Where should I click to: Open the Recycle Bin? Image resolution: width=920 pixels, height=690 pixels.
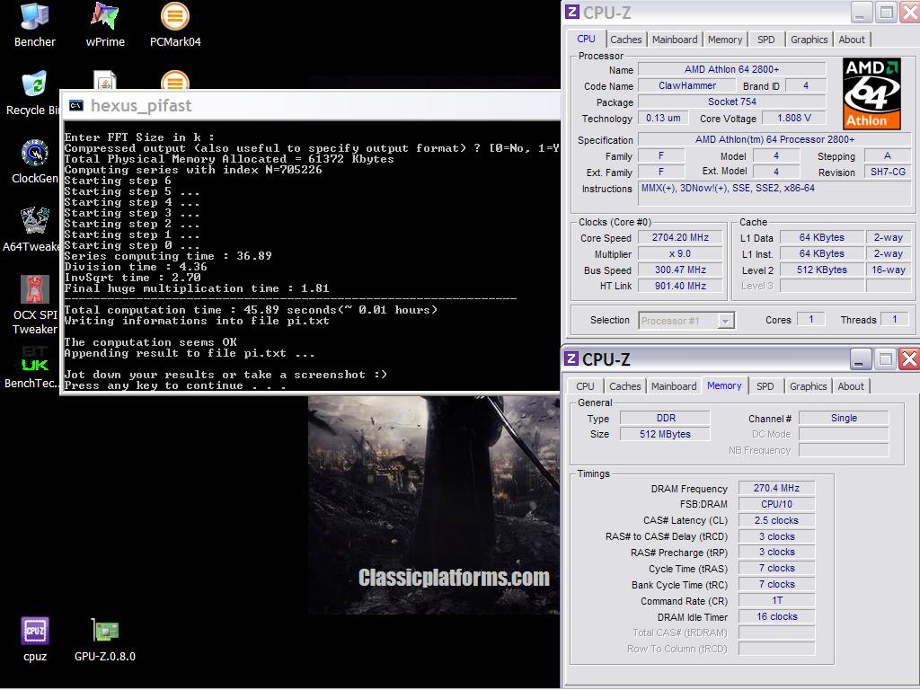click(x=33, y=93)
